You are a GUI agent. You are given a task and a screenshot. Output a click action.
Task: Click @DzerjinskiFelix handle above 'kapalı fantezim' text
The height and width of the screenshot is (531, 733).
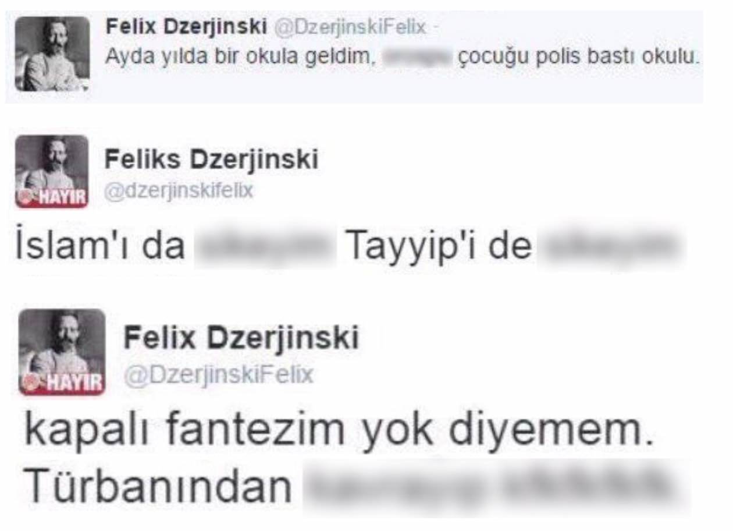219,374
